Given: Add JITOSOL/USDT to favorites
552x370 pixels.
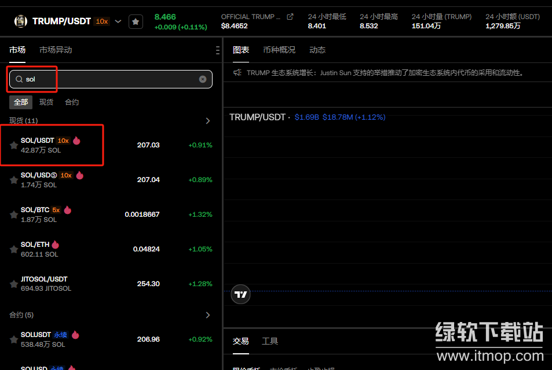Looking at the screenshot, I should (14, 284).
